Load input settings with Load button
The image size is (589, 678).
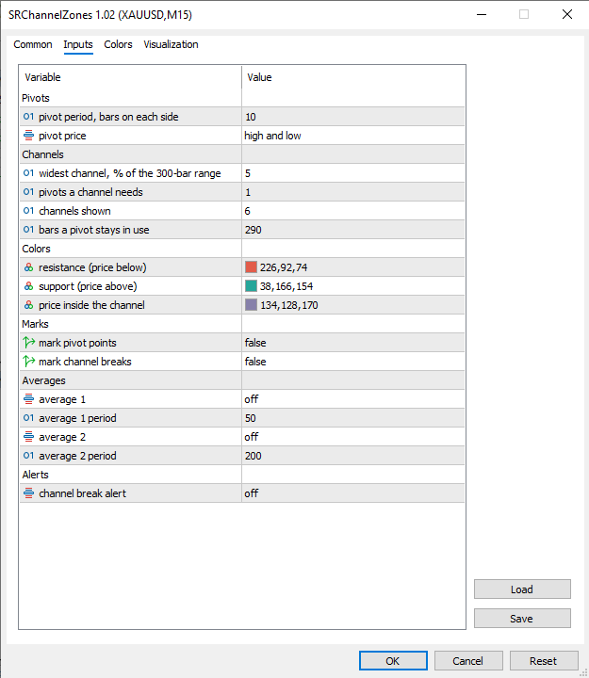522,589
